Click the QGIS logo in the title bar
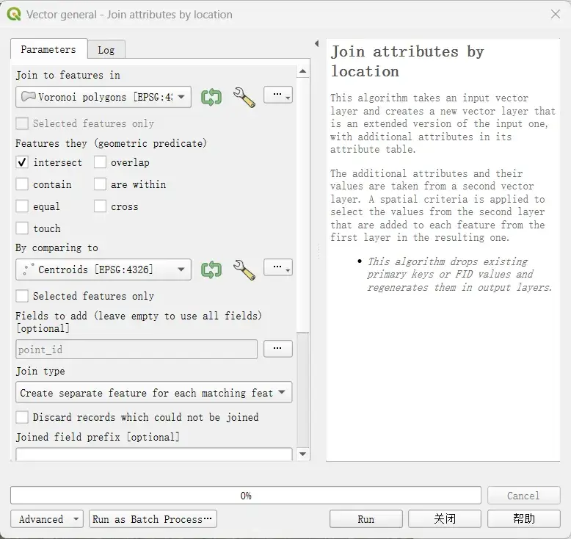The width and height of the screenshot is (571, 539). pyautogui.click(x=14, y=15)
